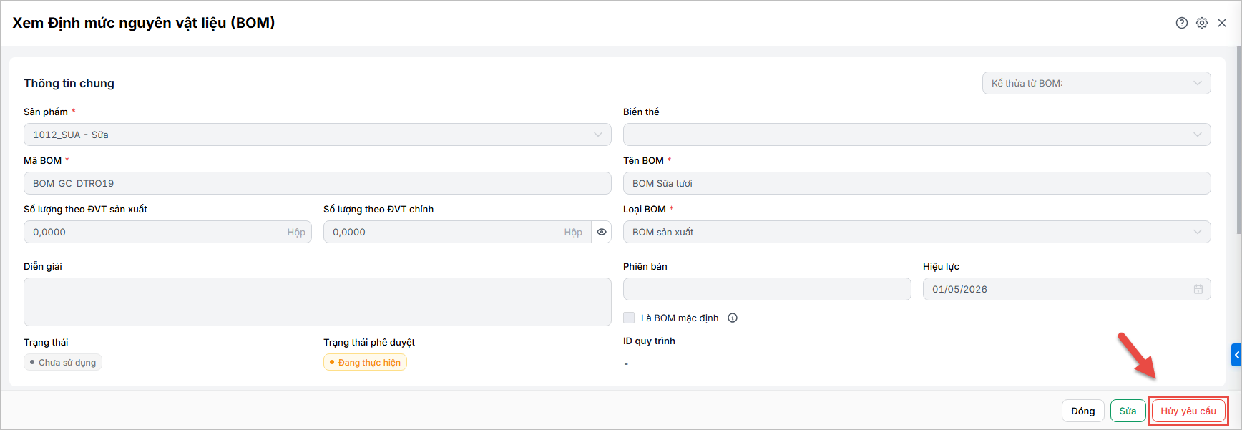Open the calendar icon in Hiệu lực field
The image size is (1242, 430).
[x=1198, y=289]
